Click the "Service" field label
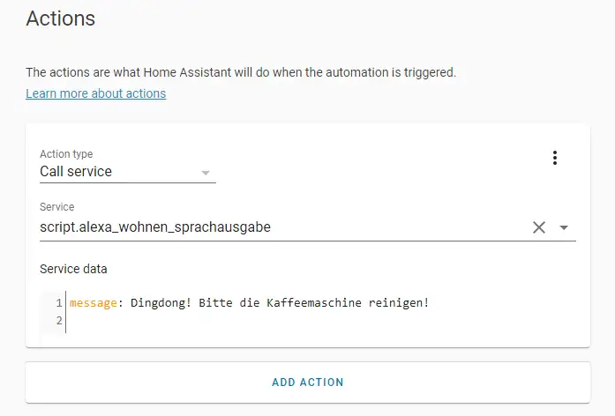The height and width of the screenshot is (416, 615). (x=57, y=207)
